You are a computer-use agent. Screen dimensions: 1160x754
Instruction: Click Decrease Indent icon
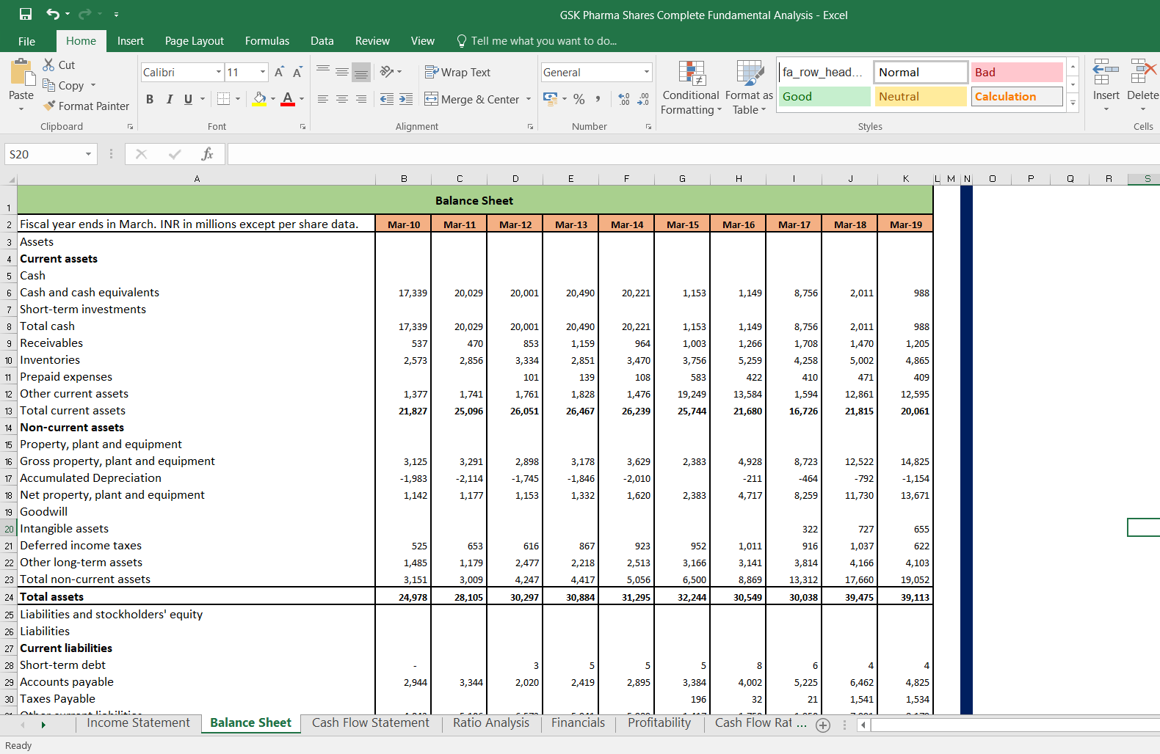(387, 99)
